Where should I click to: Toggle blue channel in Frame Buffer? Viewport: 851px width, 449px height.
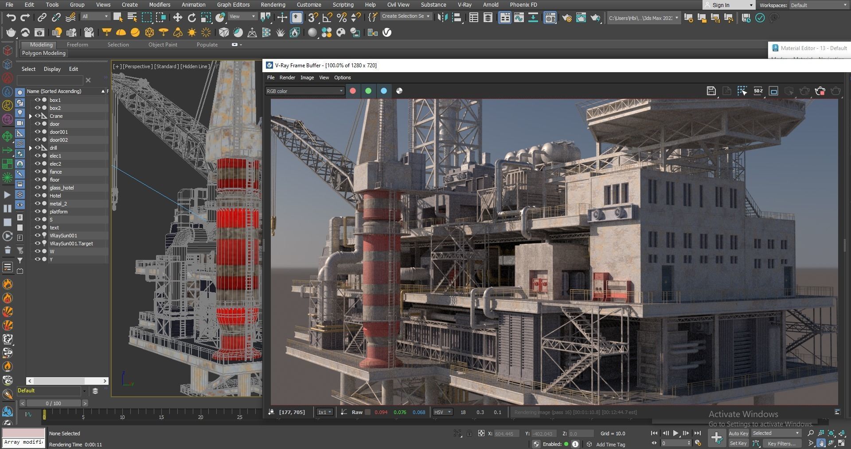[384, 91]
